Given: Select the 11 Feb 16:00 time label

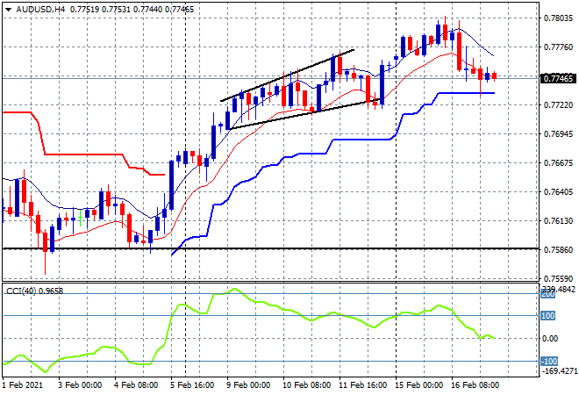Looking at the screenshot, I should pos(363,385).
